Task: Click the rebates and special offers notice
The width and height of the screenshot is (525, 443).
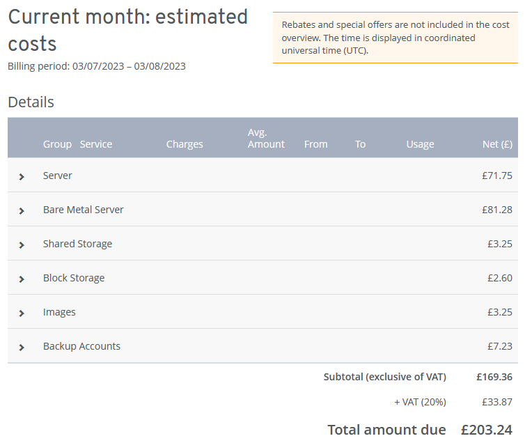Action: click(395, 38)
